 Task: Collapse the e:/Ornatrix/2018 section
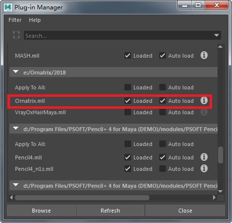point(16,72)
